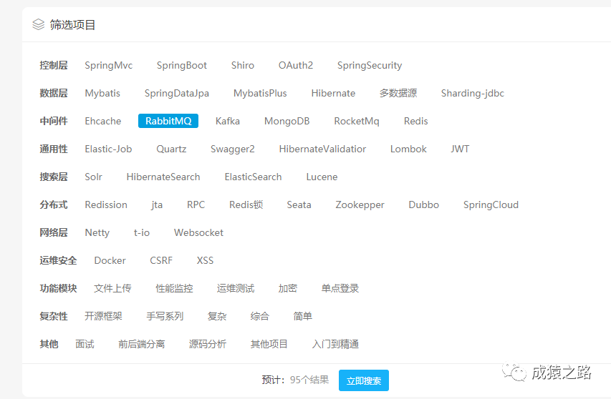
Task: Select the Mybatis data-layer tag
Action: click(x=102, y=94)
